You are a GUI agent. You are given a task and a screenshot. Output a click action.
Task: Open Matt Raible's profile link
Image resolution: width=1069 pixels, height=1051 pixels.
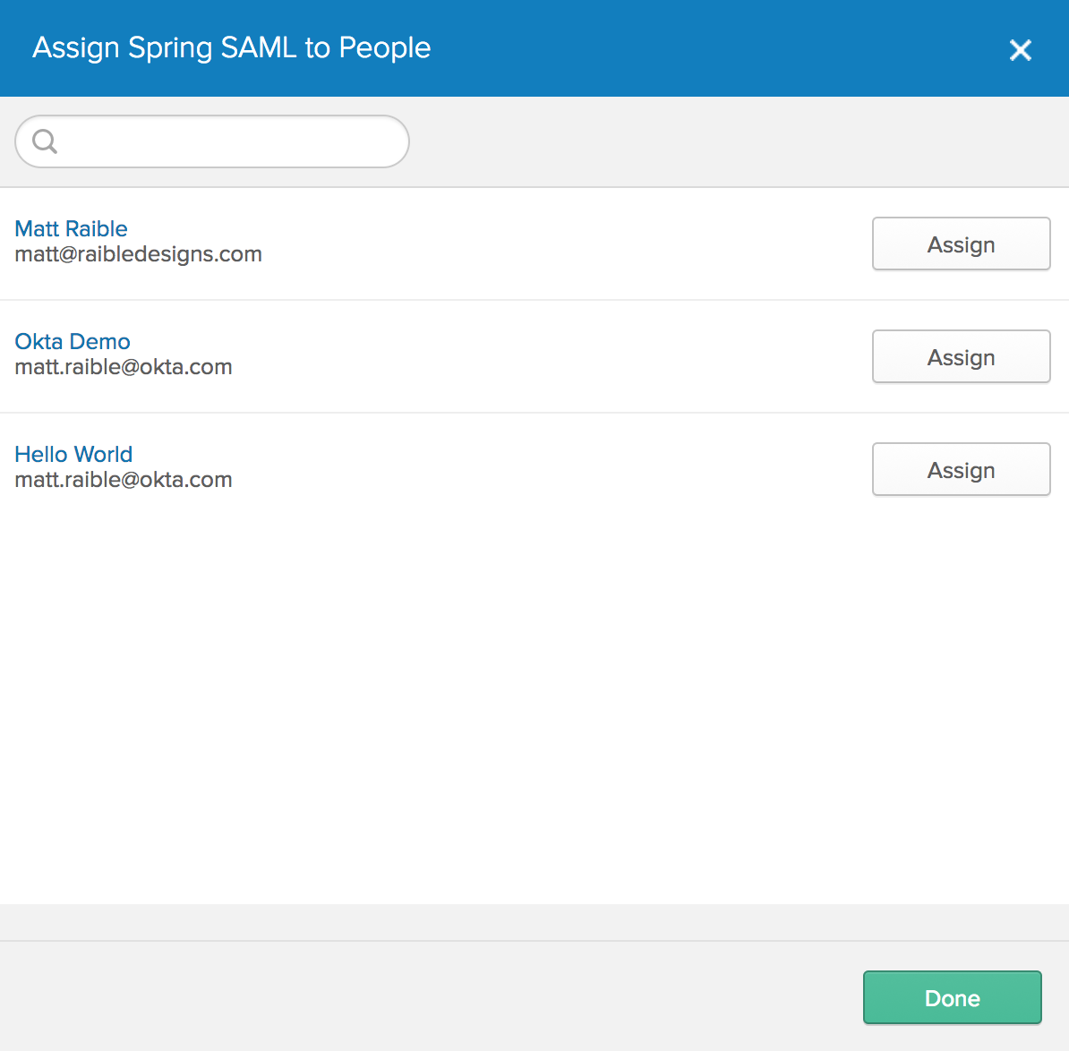pyautogui.click(x=71, y=228)
